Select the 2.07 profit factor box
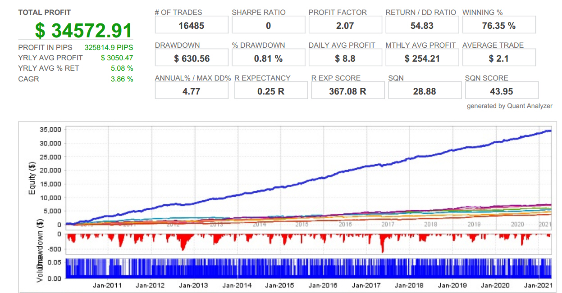562x293 pixels. 345,25
